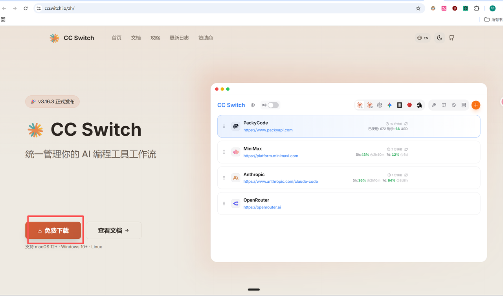Select the Gemini sparkle app icon

click(389, 105)
